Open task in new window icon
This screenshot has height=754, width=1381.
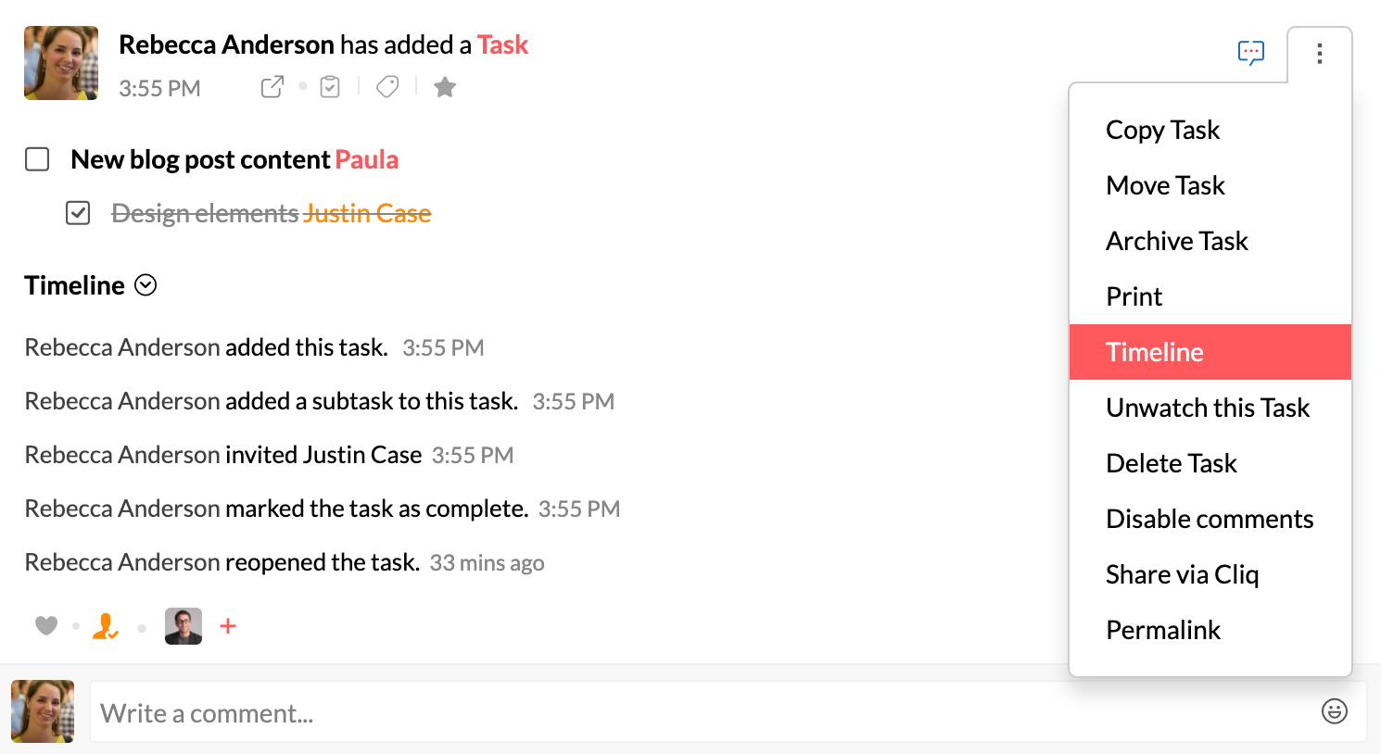click(272, 87)
